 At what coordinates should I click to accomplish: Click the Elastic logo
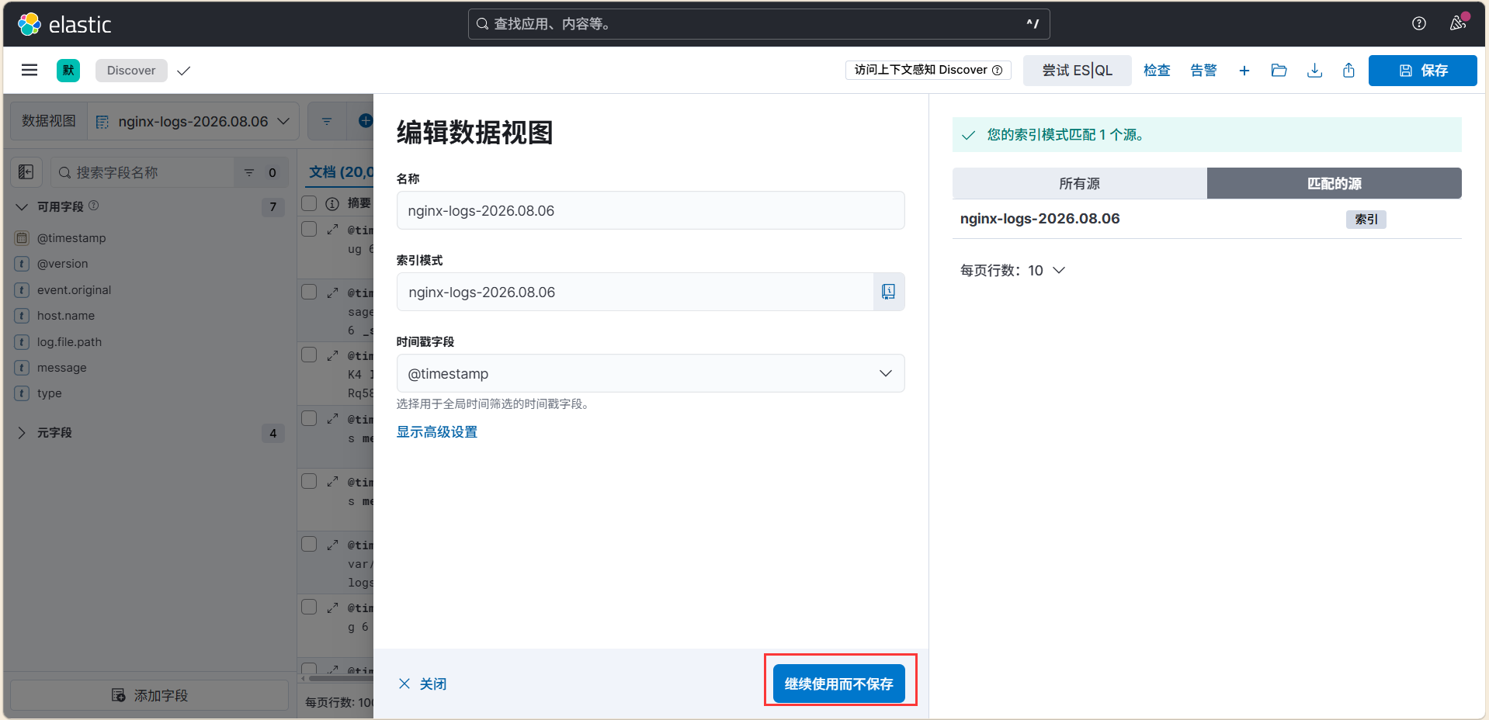pos(64,25)
